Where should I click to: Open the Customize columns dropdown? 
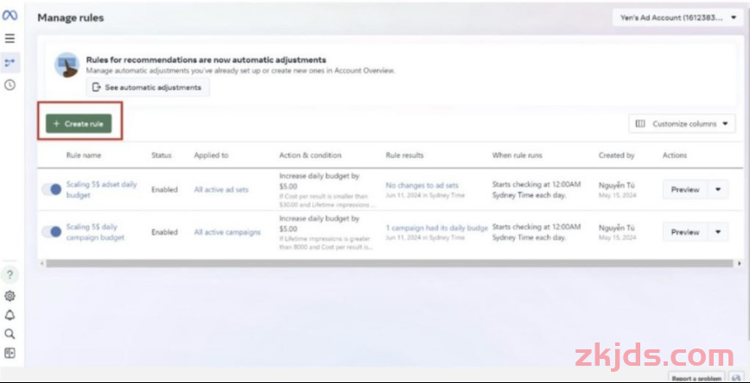[682, 123]
